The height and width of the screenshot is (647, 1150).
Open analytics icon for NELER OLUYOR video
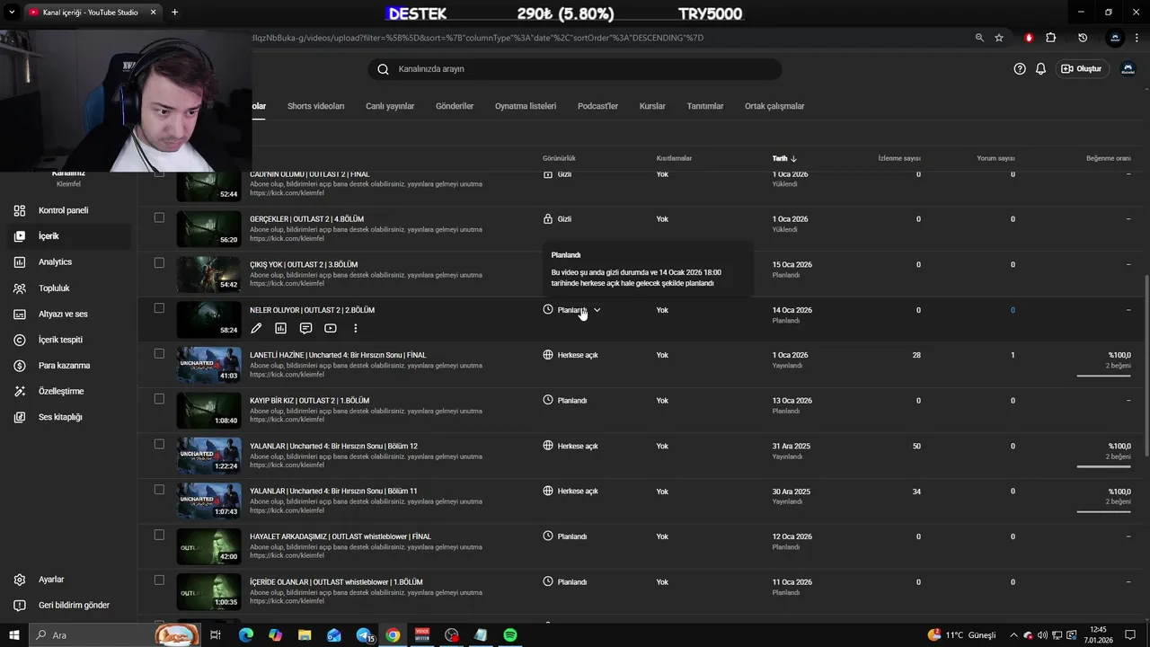tap(280, 329)
